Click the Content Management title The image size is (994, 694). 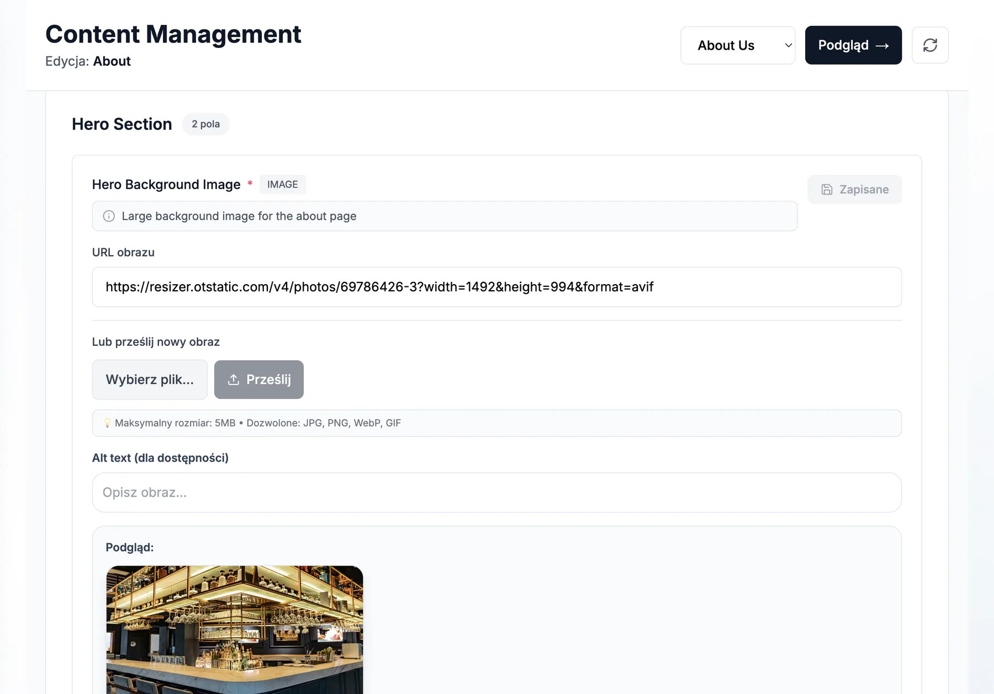click(x=173, y=34)
